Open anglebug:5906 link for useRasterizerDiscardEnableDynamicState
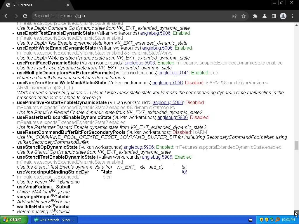The height and width of the screenshot is (224, 299). click(173, 117)
